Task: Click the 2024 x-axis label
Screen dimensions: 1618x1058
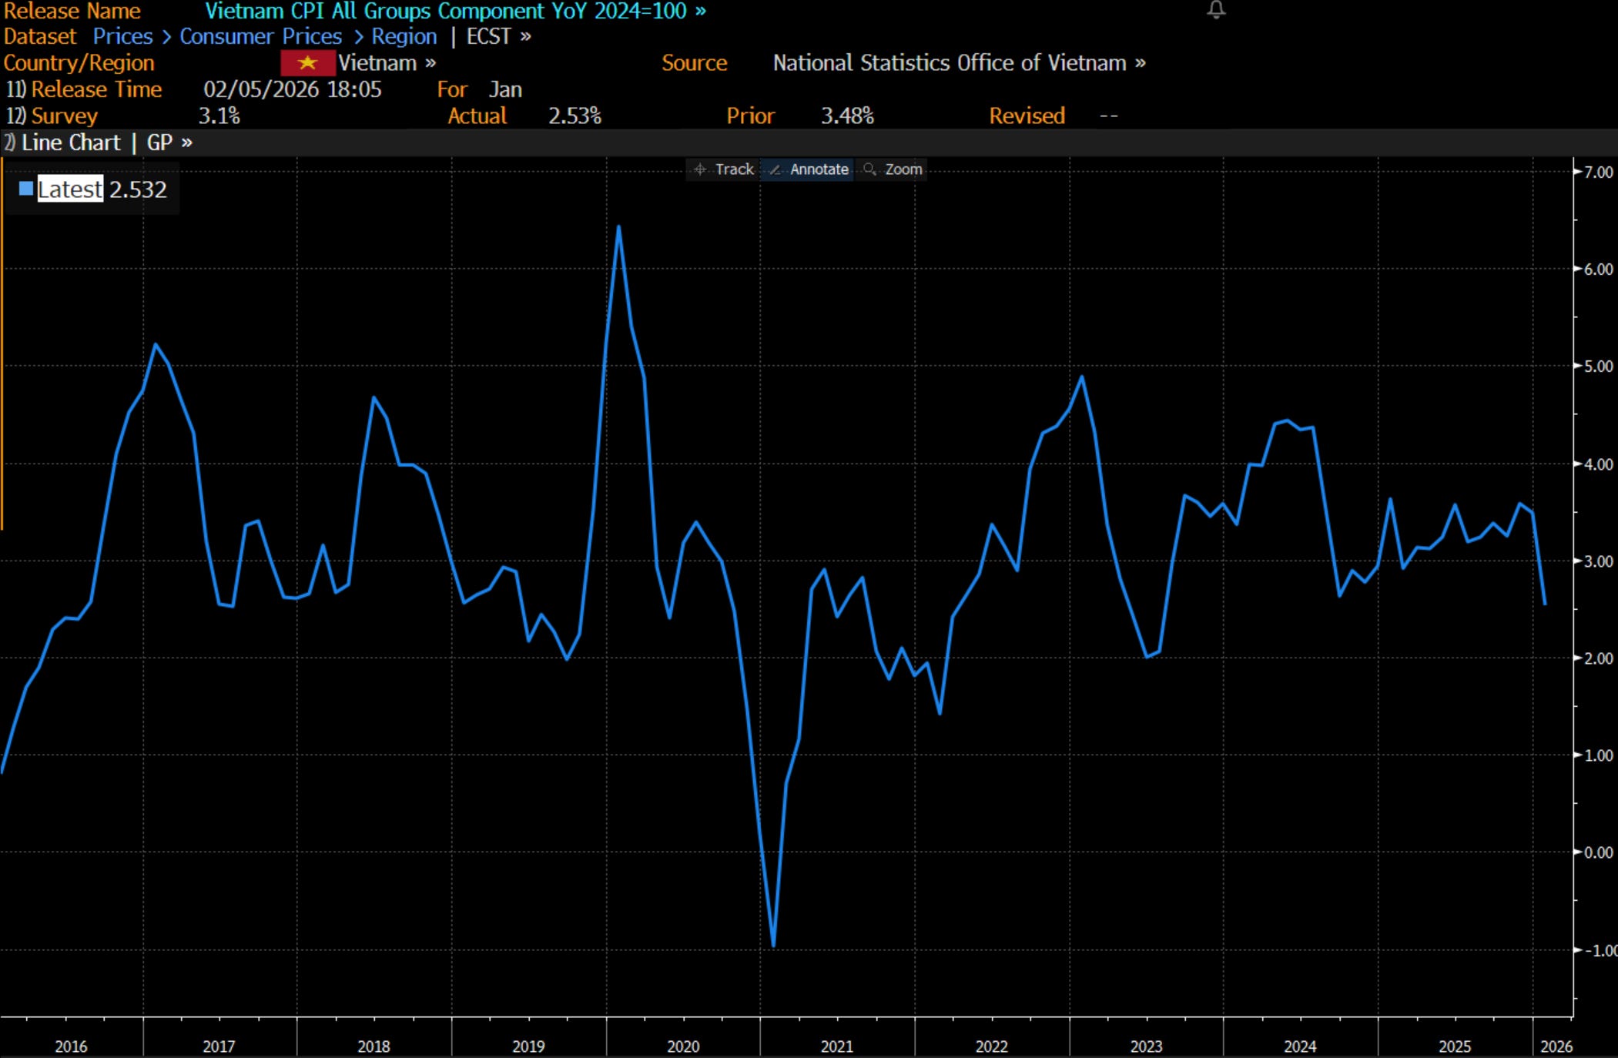Action: [1300, 1046]
